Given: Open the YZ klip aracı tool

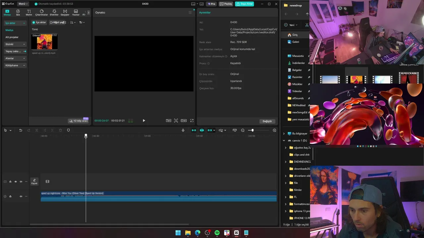Looking at the screenshot, I should [79, 121].
